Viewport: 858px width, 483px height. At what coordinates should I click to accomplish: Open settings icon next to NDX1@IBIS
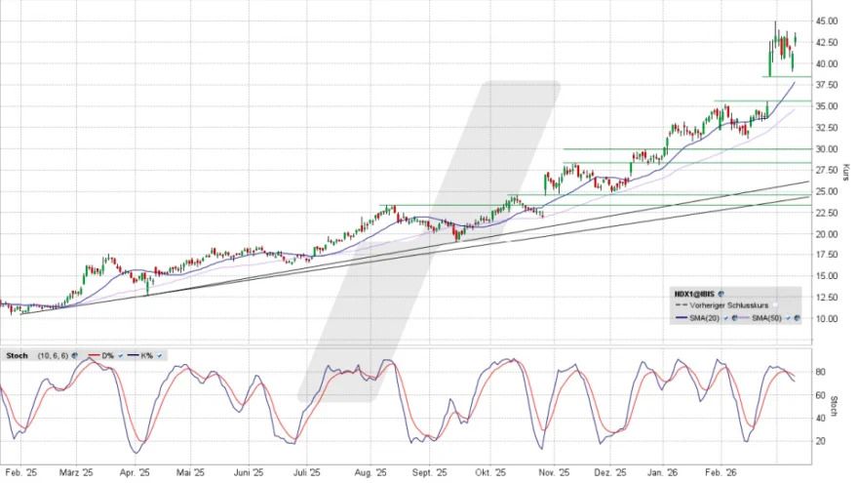click(721, 294)
